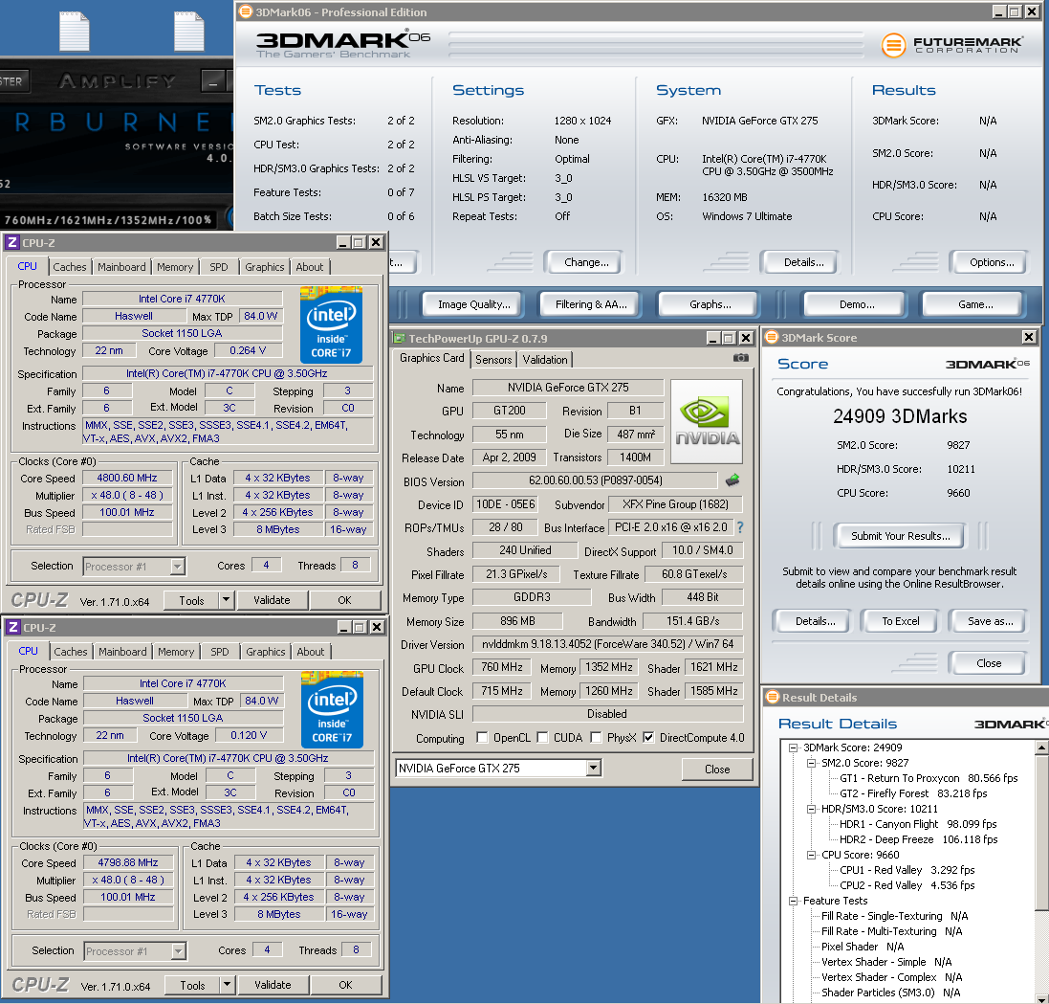Image resolution: width=1049 pixels, height=1004 pixels.
Task: Click the Game... button
Action: tap(975, 304)
